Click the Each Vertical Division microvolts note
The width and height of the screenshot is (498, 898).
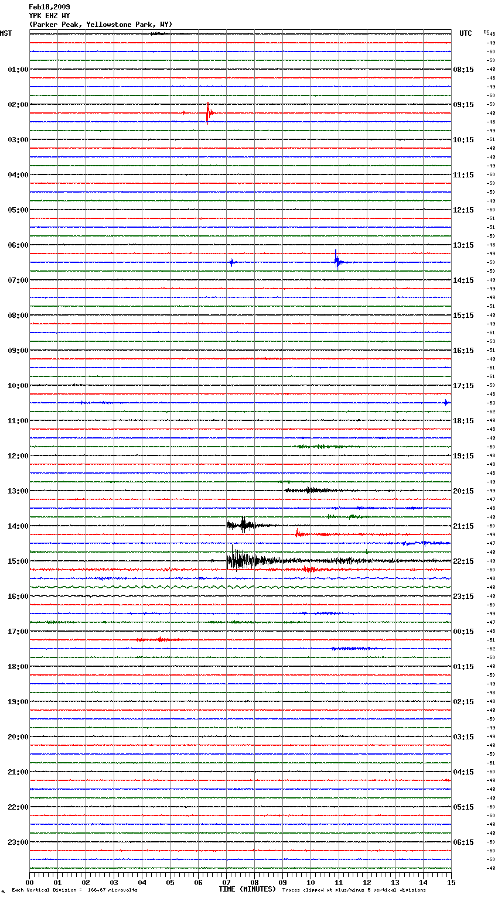pos(74,890)
